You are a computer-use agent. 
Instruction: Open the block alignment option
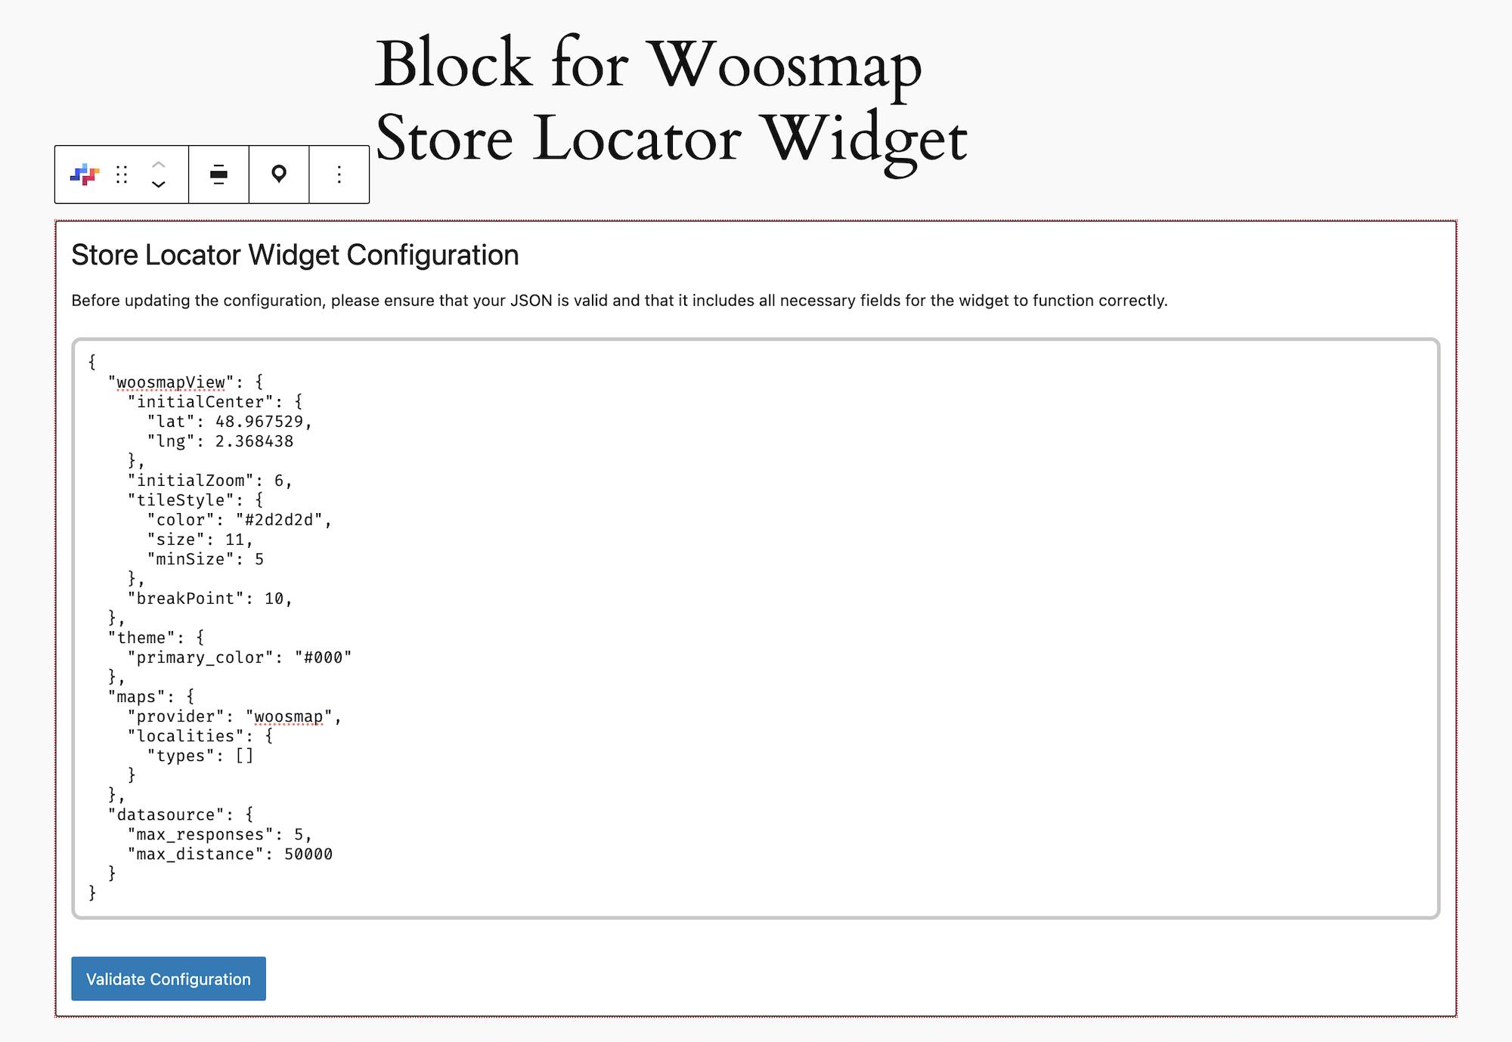(218, 175)
